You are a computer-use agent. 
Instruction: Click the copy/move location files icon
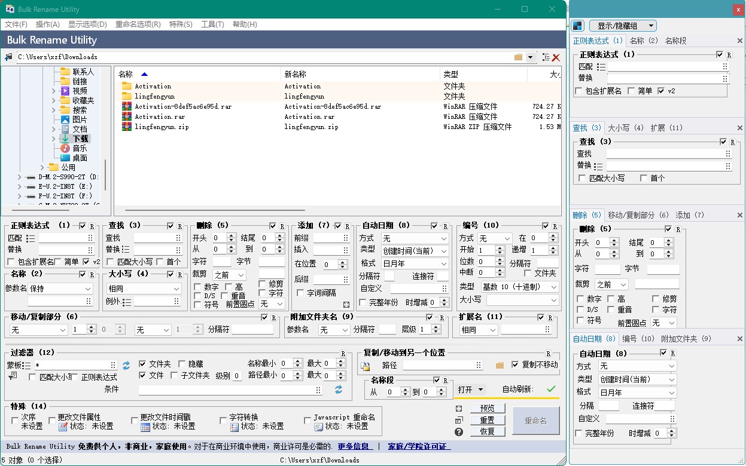367,366
